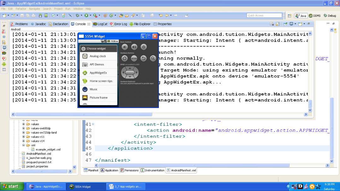Expand the values folder in tree
Viewport: 340px width, 191px height.
click(23, 124)
